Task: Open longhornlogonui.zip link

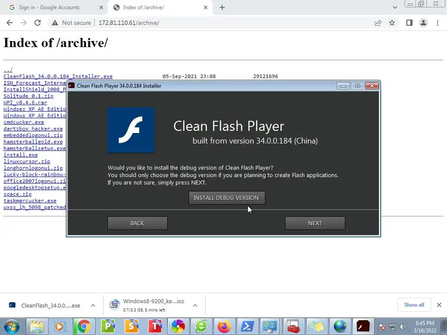Action: (x=33, y=168)
